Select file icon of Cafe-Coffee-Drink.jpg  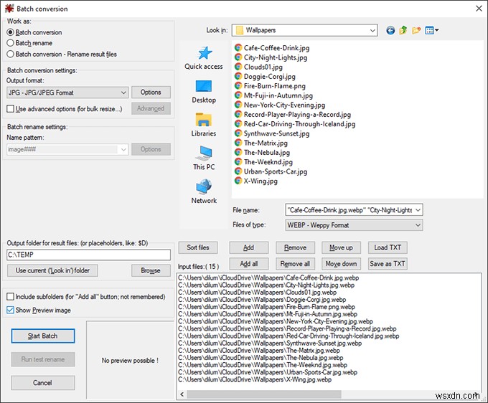coord(238,48)
